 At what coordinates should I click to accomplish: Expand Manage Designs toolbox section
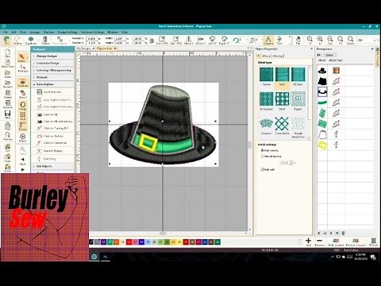[53, 56]
